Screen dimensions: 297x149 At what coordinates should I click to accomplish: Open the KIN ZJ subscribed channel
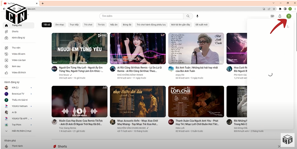pos(15,88)
